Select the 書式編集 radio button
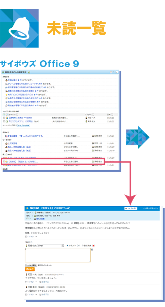 click(82, 246)
